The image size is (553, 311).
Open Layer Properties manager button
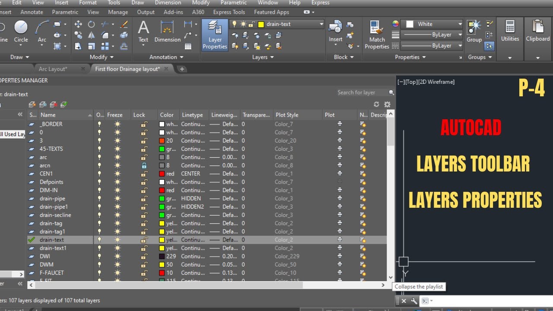point(215,35)
